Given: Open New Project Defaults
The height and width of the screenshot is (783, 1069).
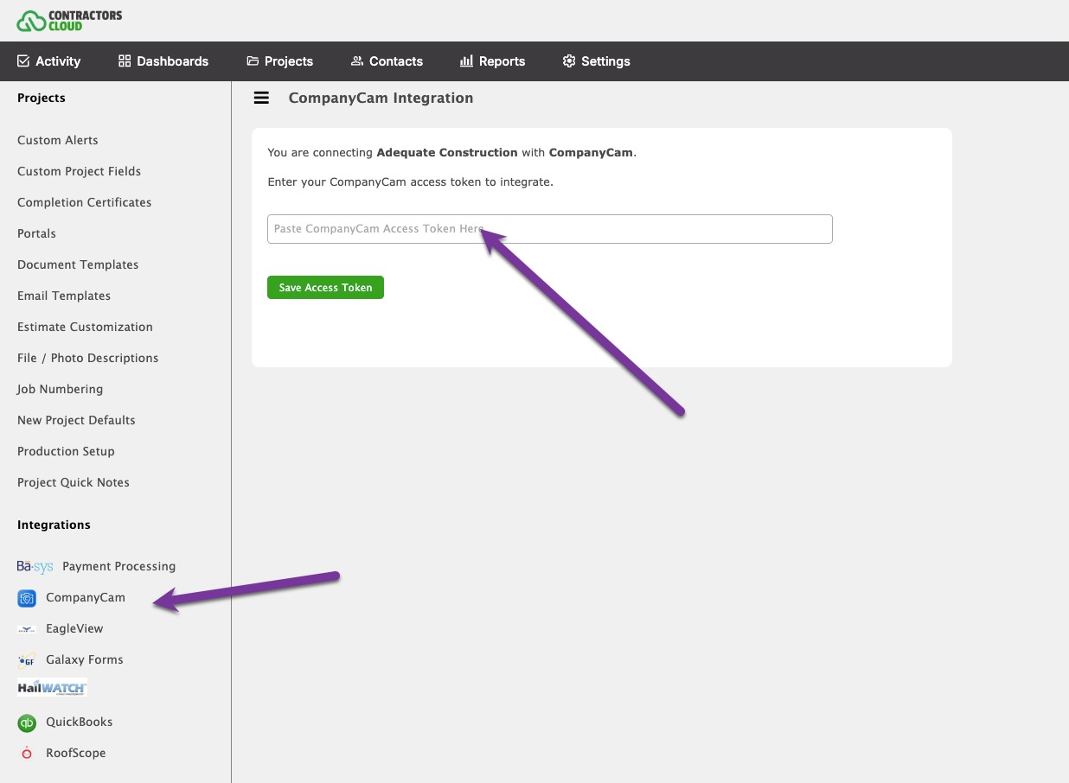Looking at the screenshot, I should click(76, 420).
